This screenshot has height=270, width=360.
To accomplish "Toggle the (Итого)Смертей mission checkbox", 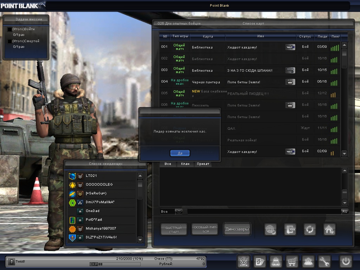I will [x=9, y=41].
